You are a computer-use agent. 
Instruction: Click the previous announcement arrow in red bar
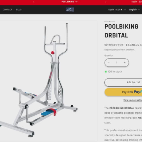click(x=34, y=2)
